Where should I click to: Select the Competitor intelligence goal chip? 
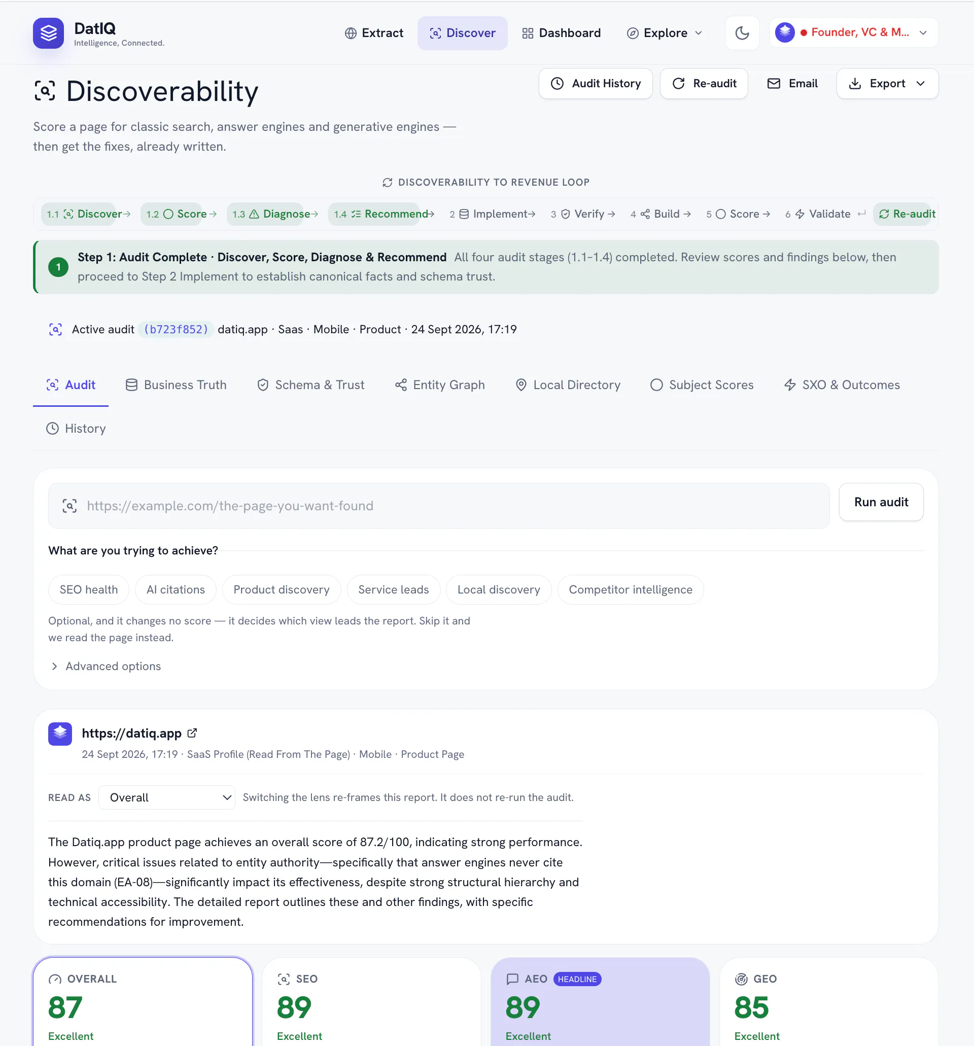coord(631,590)
